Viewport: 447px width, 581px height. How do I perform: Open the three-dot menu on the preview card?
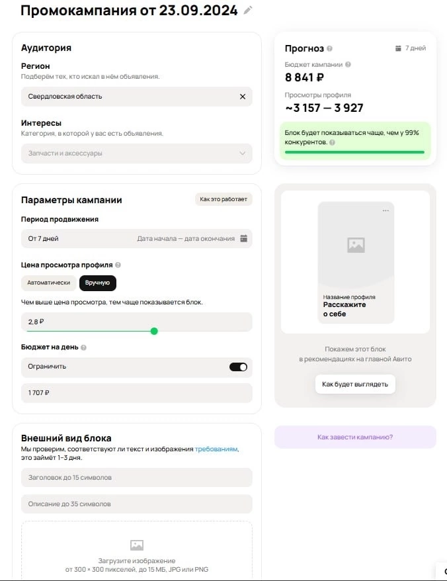pos(386,210)
